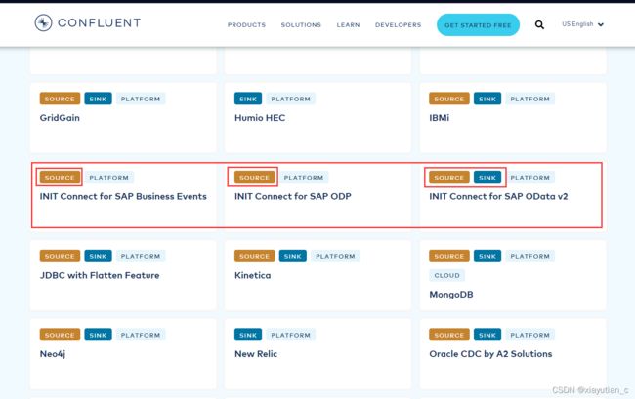Open the search magnifier icon
This screenshot has width=635, height=399.
[x=539, y=24]
